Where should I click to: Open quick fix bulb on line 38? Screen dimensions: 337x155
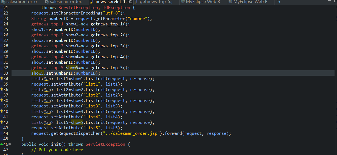pos(2,100)
